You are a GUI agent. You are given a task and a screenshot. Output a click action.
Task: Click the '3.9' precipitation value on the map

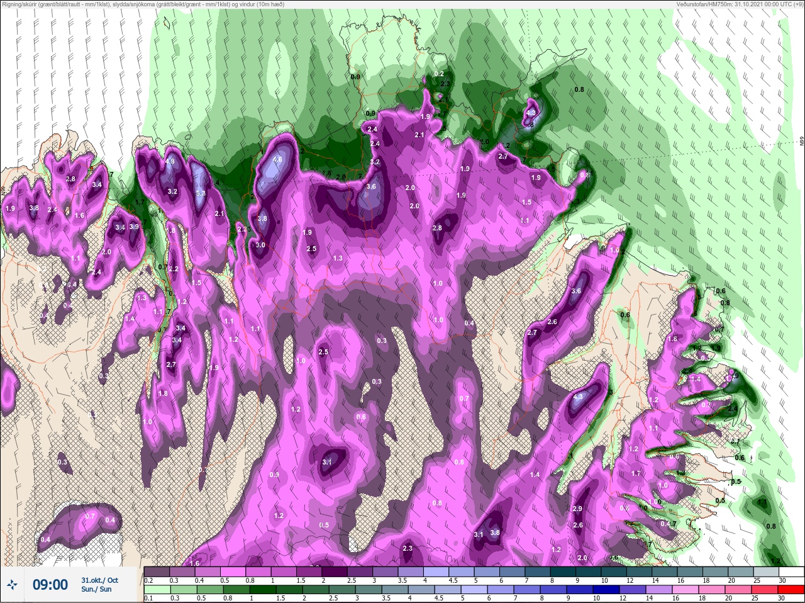134,227
